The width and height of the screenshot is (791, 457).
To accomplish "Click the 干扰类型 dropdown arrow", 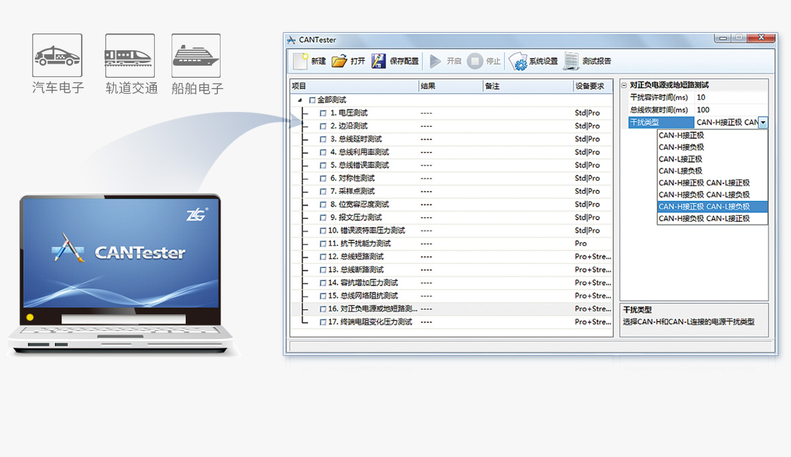I will coord(763,123).
